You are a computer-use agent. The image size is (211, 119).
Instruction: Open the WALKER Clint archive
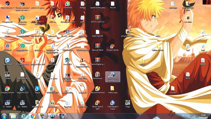pos(37,104)
